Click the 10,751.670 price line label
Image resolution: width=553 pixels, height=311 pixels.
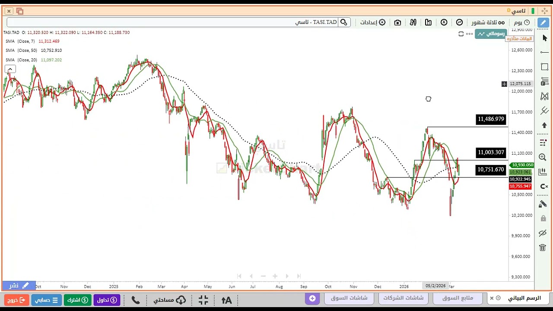[491, 170]
